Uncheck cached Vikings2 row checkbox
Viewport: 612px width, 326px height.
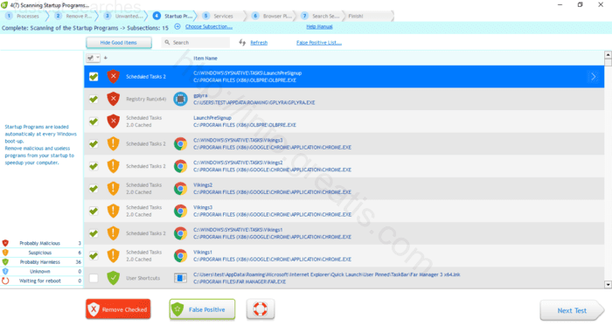(x=94, y=189)
